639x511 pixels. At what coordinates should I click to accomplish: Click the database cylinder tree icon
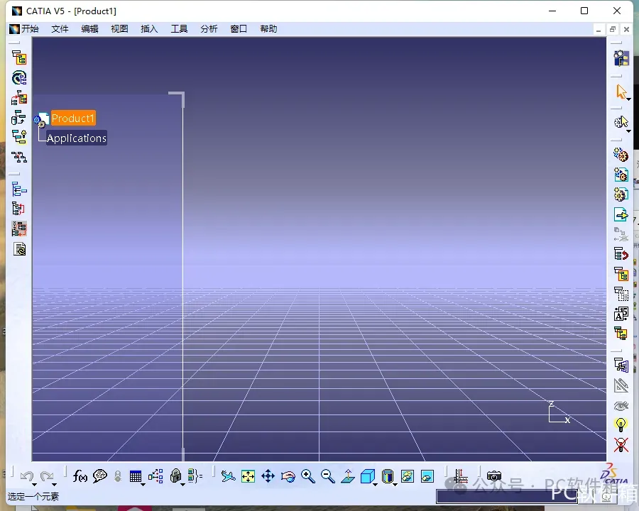pos(19,117)
